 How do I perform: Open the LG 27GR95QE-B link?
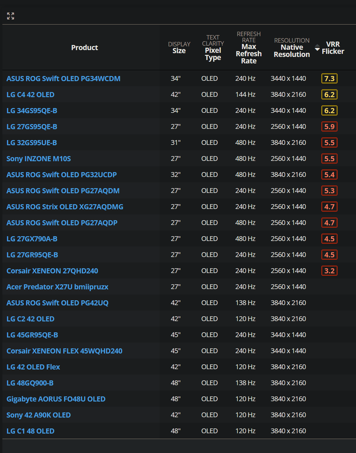tap(32, 255)
